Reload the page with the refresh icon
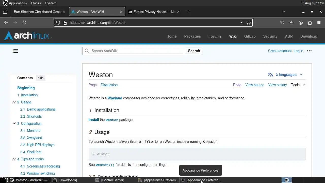 pyautogui.click(x=24, y=23)
